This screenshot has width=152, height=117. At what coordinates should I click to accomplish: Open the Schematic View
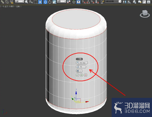click(149, 2)
